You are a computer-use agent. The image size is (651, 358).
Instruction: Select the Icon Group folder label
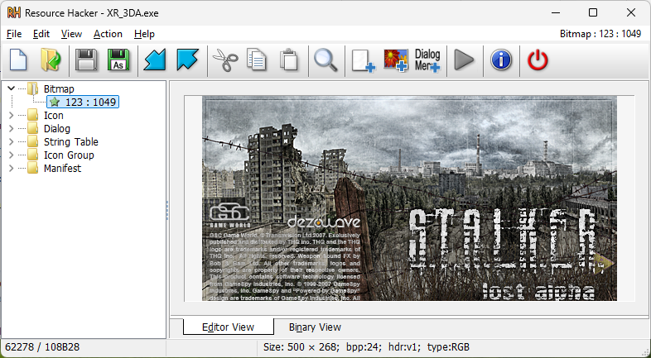tap(69, 155)
